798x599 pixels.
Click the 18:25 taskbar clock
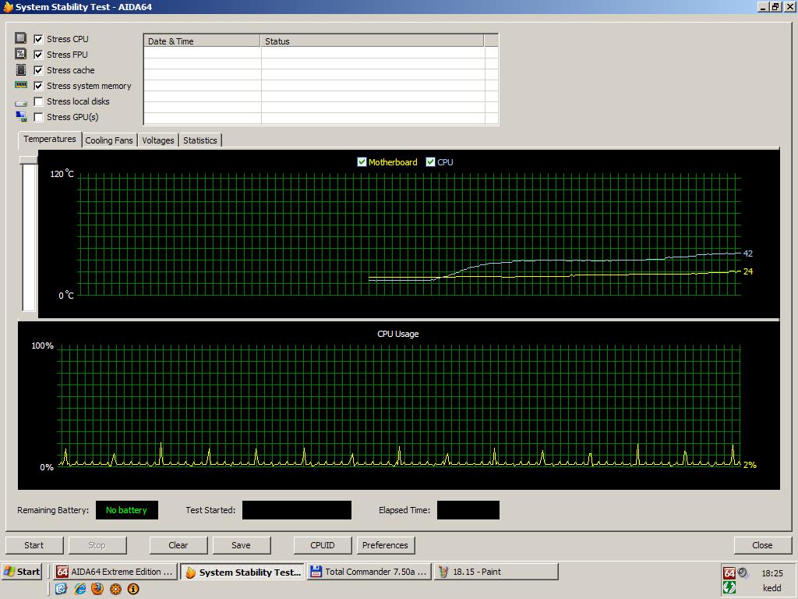coord(772,573)
